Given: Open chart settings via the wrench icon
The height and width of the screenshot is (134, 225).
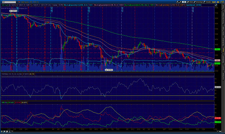Looking at the screenshot, I should pyautogui.click(x=180, y=2).
